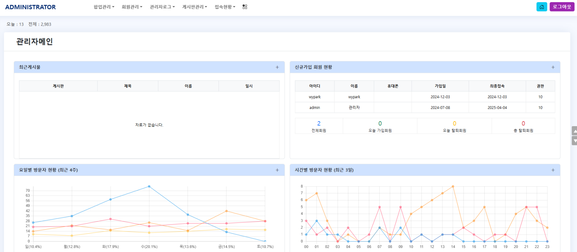577x252 pixels.
Task: Click the 관리자메인 page heading
Action: (35, 41)
